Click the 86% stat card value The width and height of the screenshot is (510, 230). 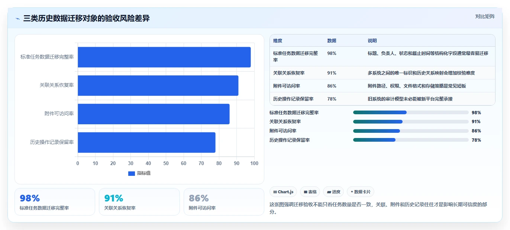click(198, 198)
